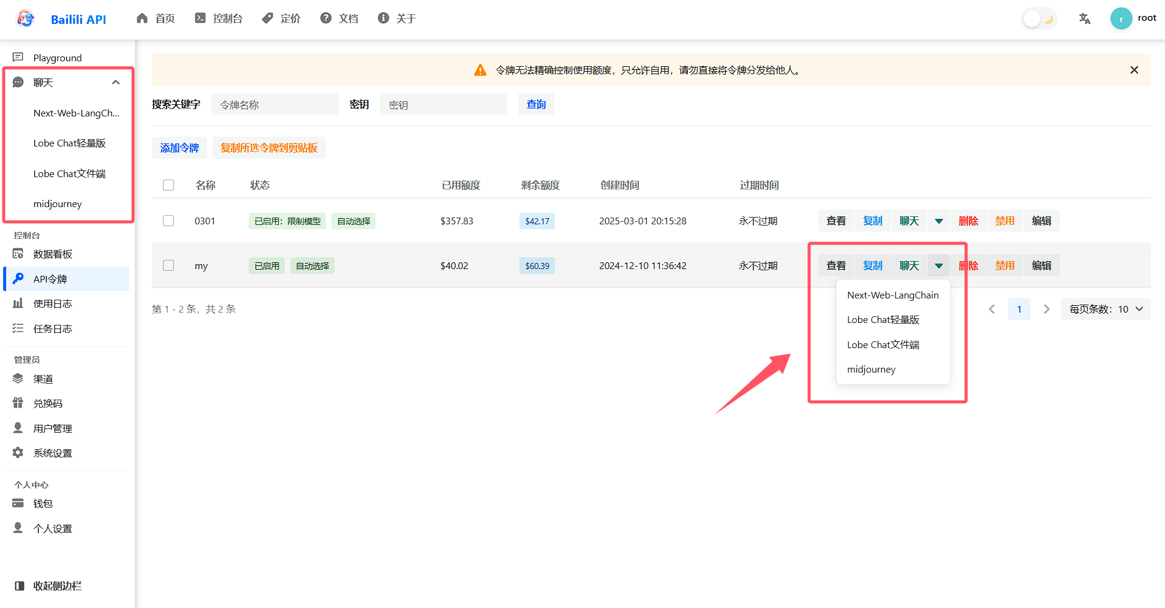Toggle the dark mode switch

point(1039,18)
